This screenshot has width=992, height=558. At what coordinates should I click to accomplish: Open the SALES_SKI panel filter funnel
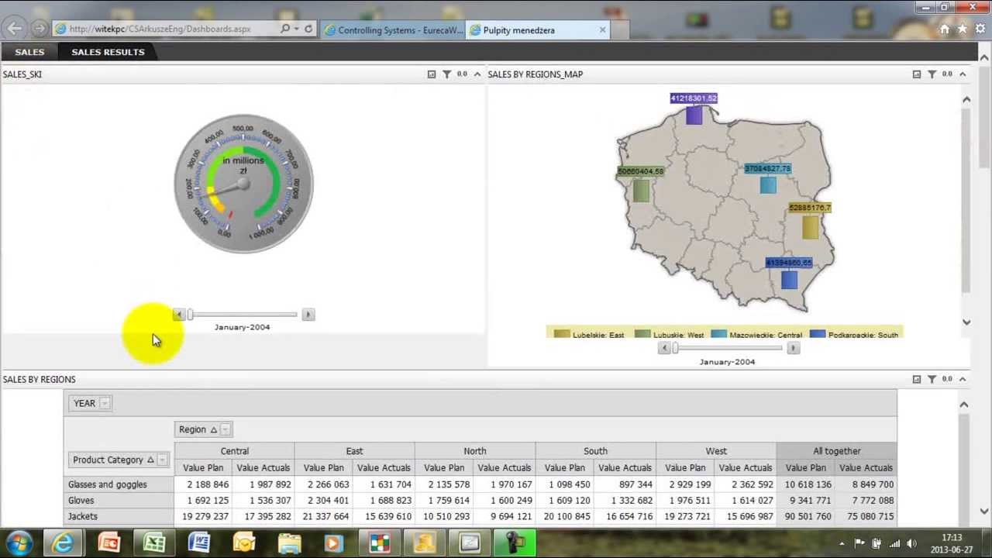[446, 74]
